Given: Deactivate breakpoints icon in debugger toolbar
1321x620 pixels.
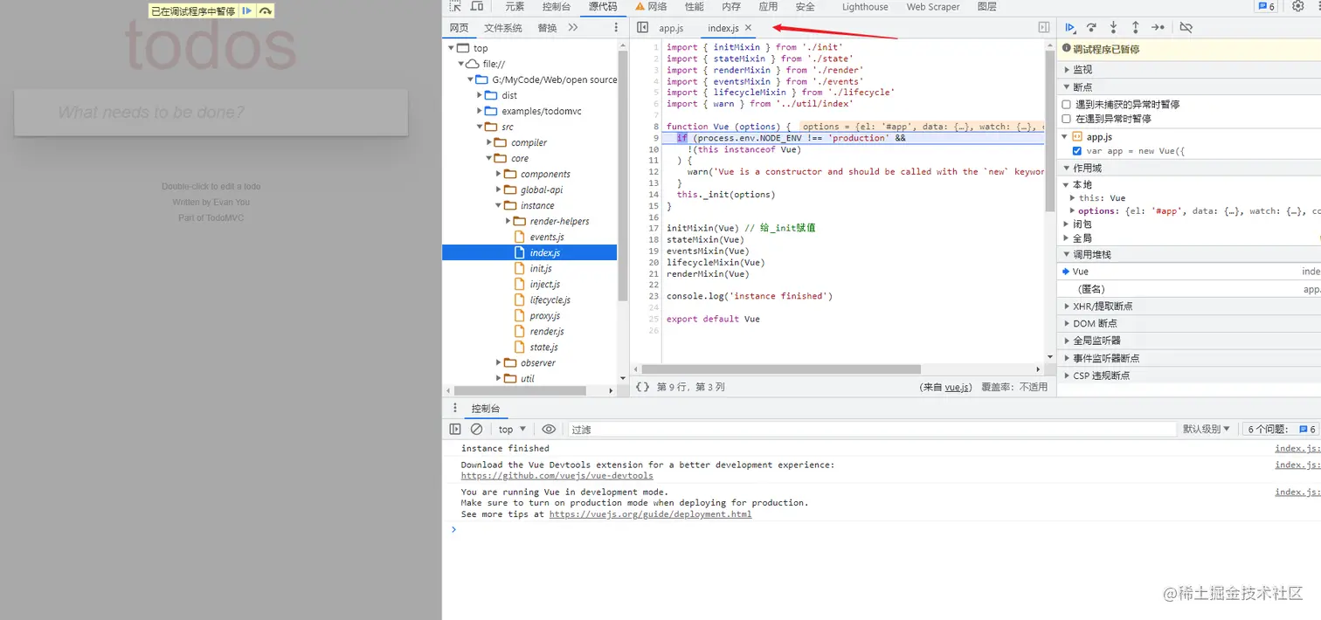Looking at the screenshot, I should click(x=1186, y=27).
